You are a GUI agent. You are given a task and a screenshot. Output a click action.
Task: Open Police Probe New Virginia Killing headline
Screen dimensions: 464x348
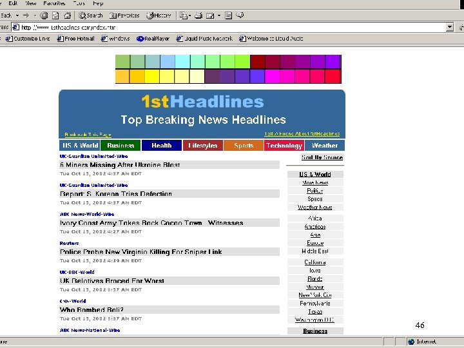pyautogui.click(x=141, y=252)
